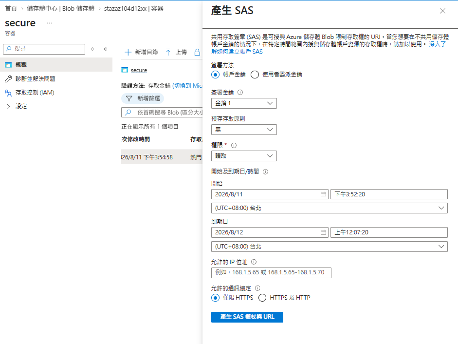The width and height of the screenshot is (458, 344).
Task: Click the info icon beside 簽署金鑰
Action: point(240,93)
